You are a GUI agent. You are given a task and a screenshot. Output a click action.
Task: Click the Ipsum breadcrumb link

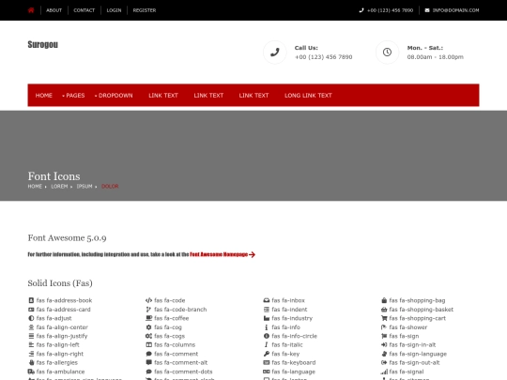[x=84, y=187]
